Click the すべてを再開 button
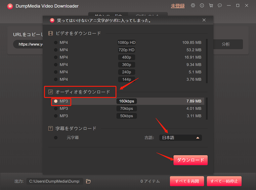The height and width of the screenshot is (190, 256). click(x=187, y=181)
